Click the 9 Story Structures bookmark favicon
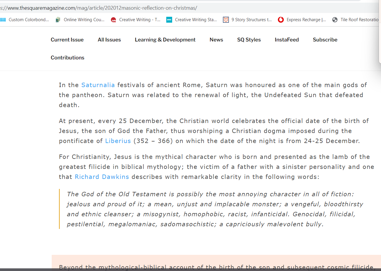Image resolution: width=381 pixels, height=271 pixels. 226,20
